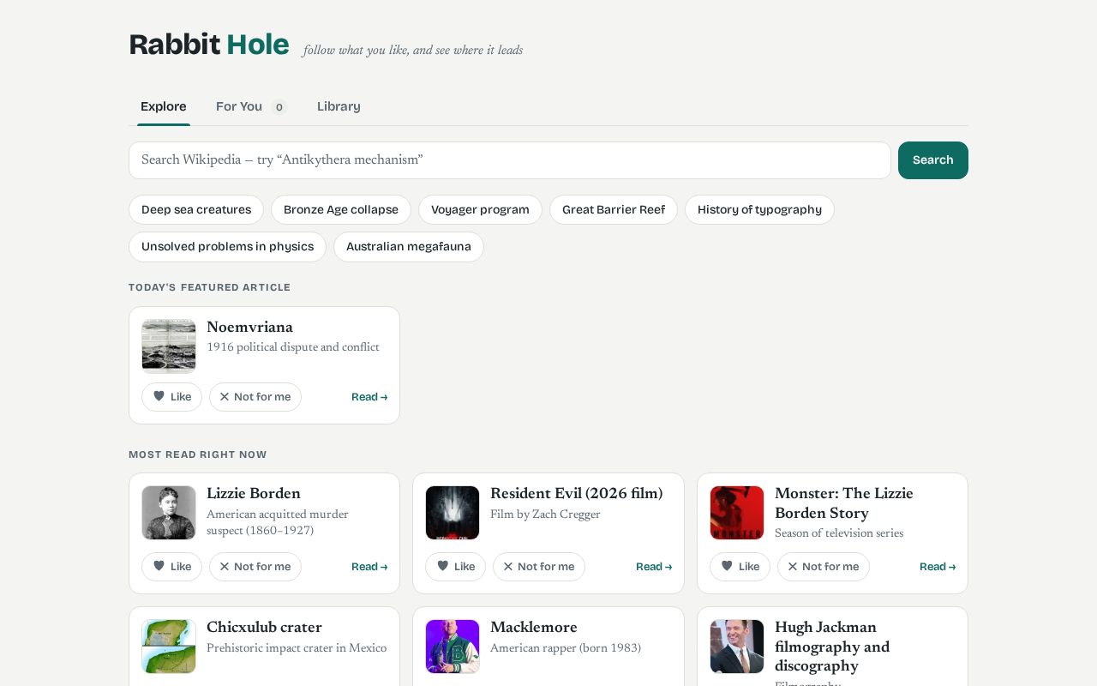
Task: Click the Resident Evil (2026 film) title
Action: 577,494
